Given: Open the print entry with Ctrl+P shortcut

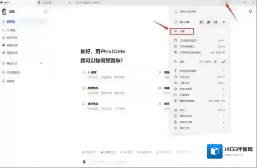Looking at the screenshot, I should click(199, 110).
